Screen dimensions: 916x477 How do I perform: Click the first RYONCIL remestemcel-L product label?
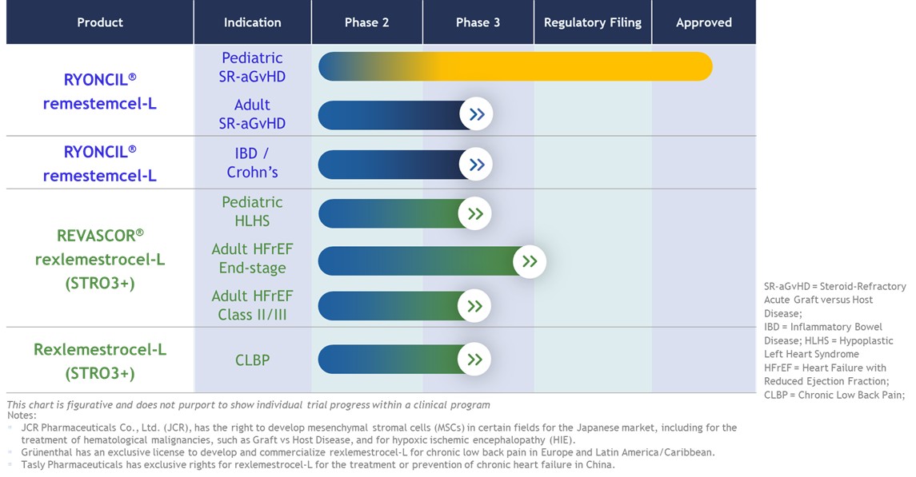point(100,90)
